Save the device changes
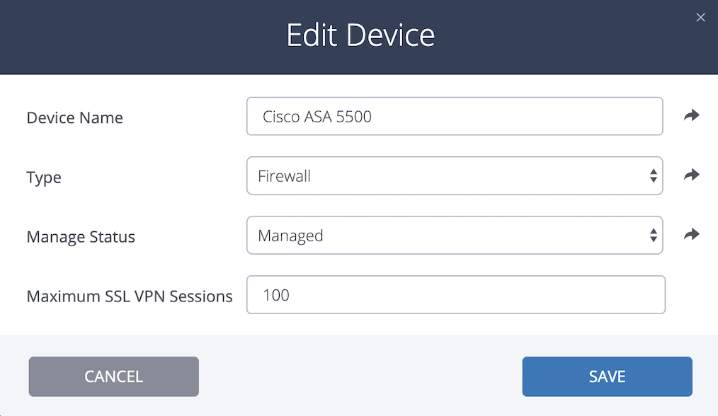Screen dimensions: 718x416 pos(608,376)
